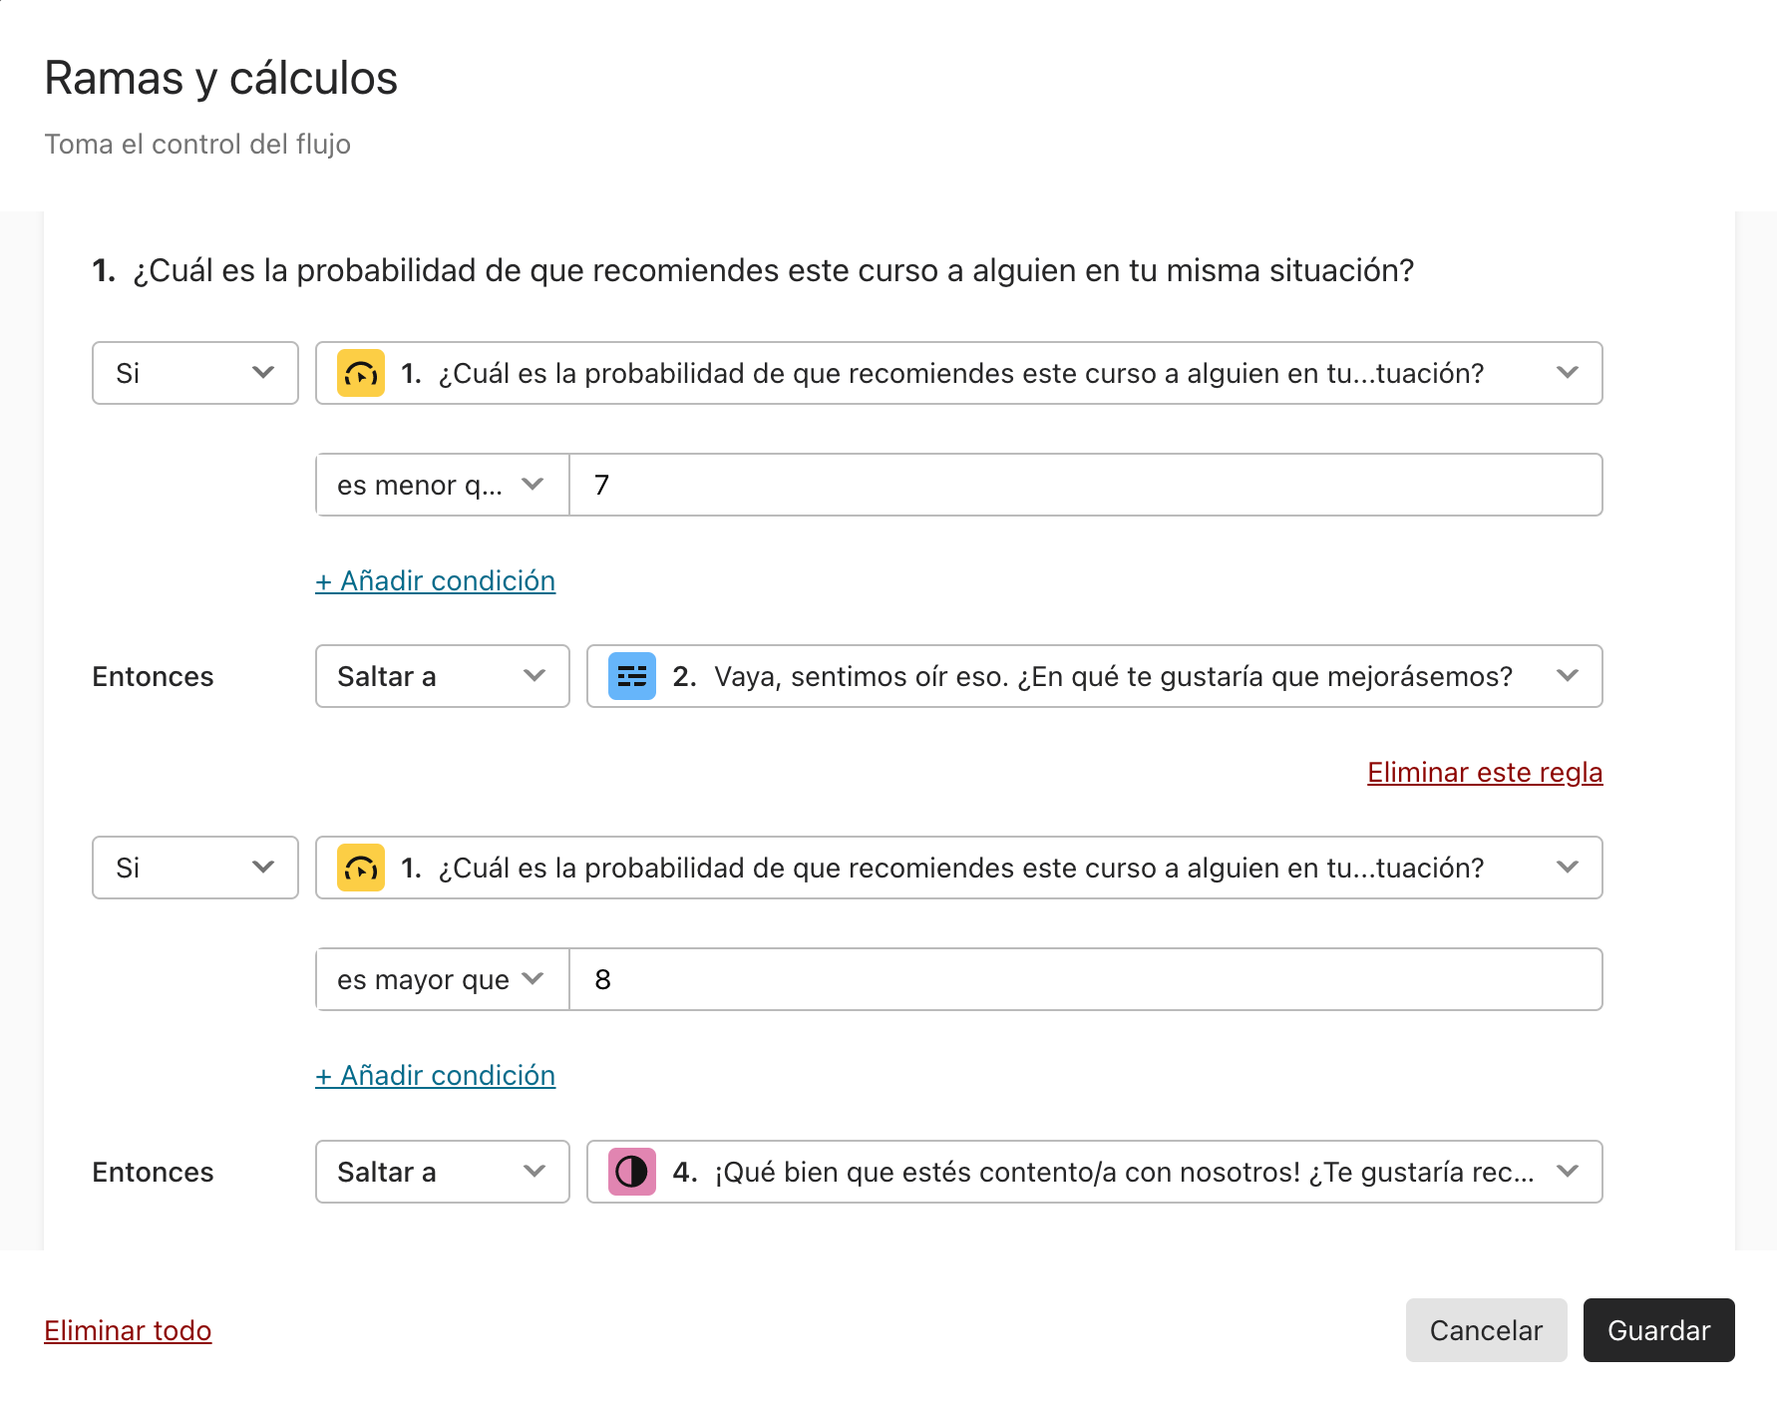Click the Cancelar button
This screenshot has width=1777, height=1404.
(x=1487, y=1330)
